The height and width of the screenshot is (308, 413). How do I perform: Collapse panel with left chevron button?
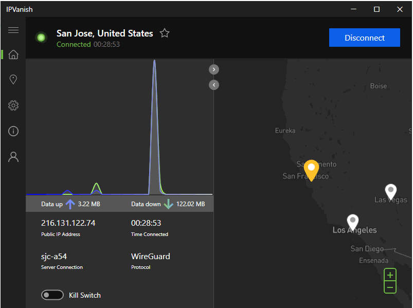tap(214, 85)
